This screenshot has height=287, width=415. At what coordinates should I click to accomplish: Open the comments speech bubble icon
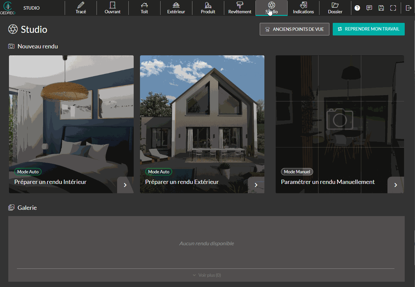point(369,8)
